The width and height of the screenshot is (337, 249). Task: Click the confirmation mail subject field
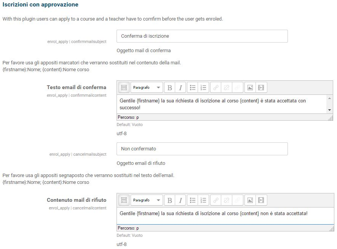(202, 36)
